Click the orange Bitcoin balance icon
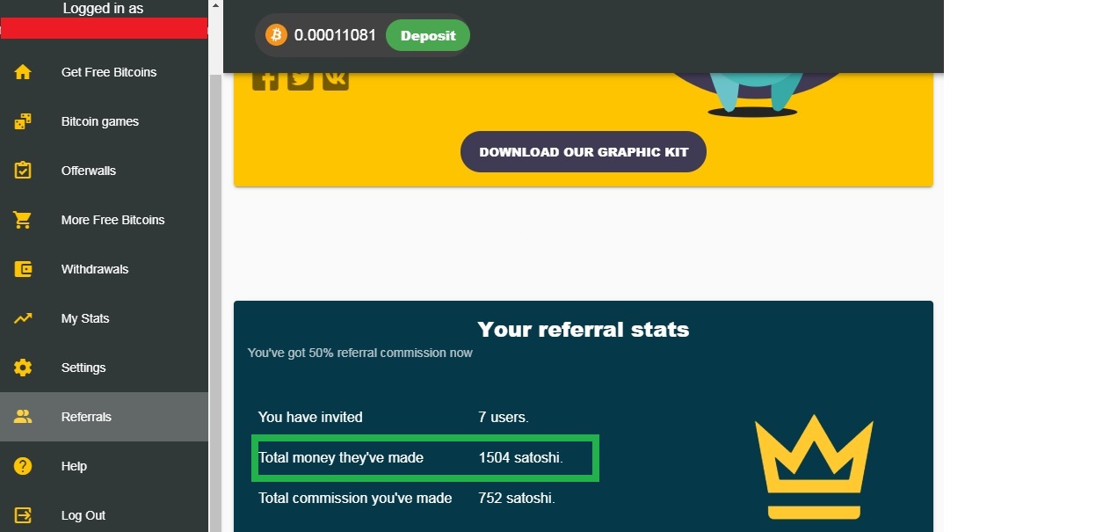 [x=277, y=35]
